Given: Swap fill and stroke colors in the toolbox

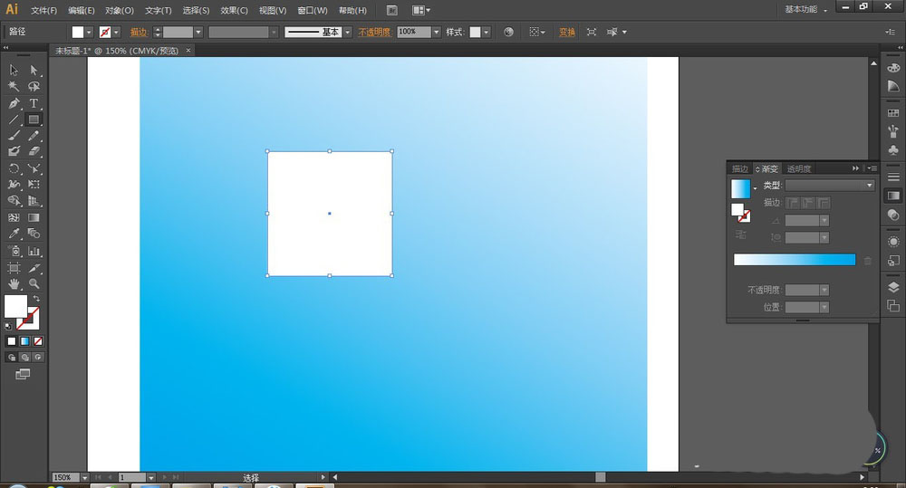Looking at the screenshot, I should [36, 299].
